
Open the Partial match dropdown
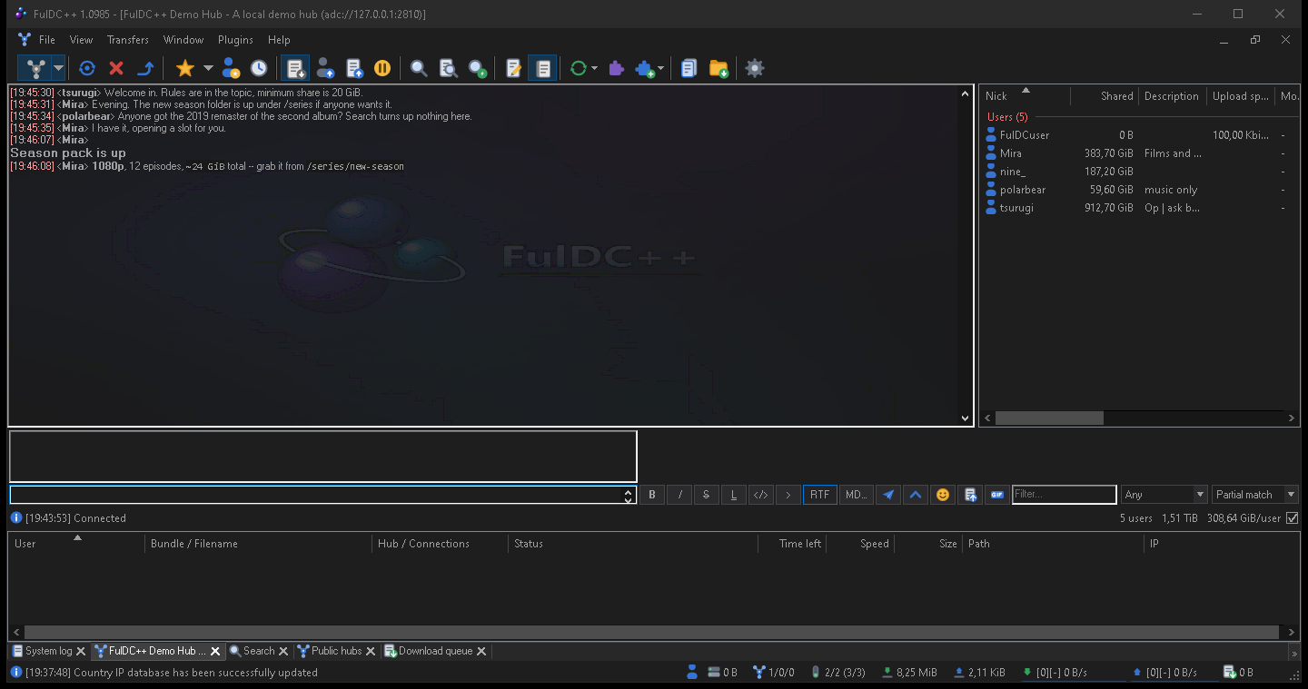point(1255,495)
